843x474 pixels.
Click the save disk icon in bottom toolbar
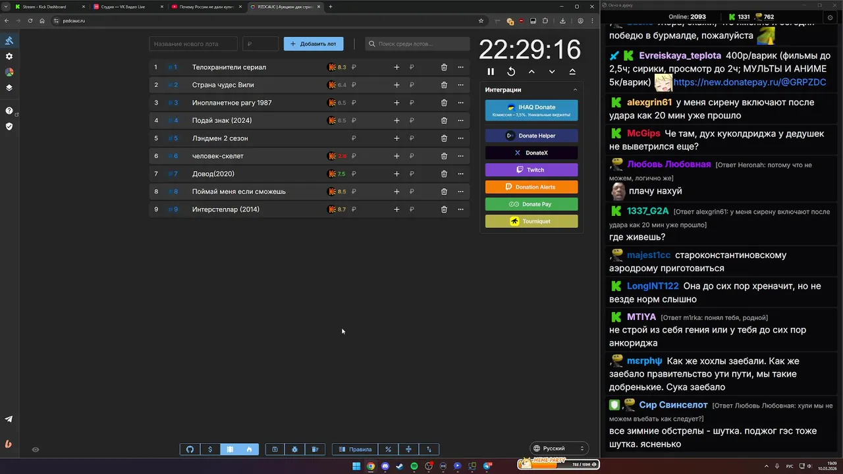275,450
